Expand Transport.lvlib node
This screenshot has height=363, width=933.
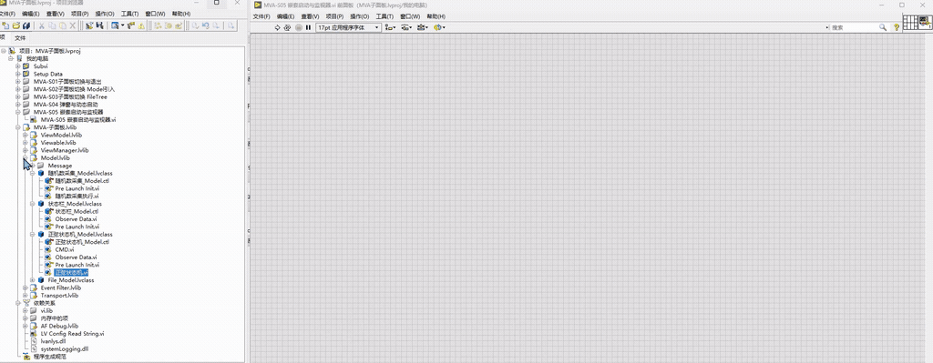tap(25, 296)
